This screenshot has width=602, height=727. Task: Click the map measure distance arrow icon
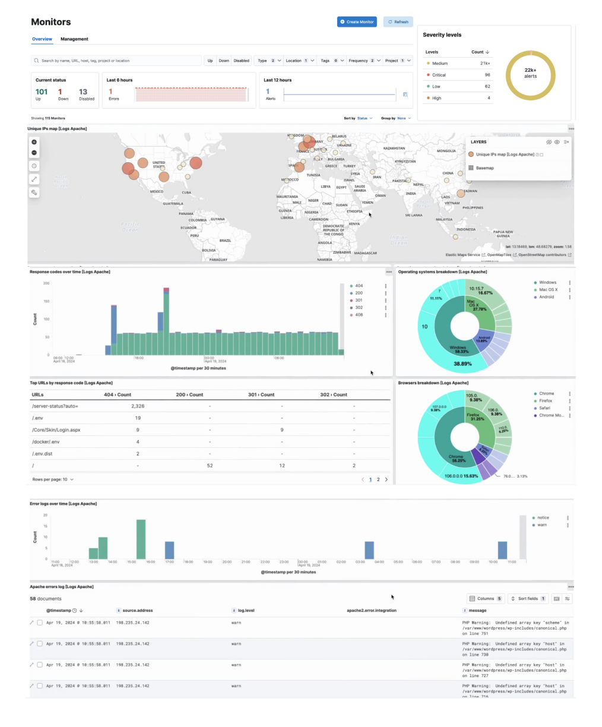click(x=34, y=179)
